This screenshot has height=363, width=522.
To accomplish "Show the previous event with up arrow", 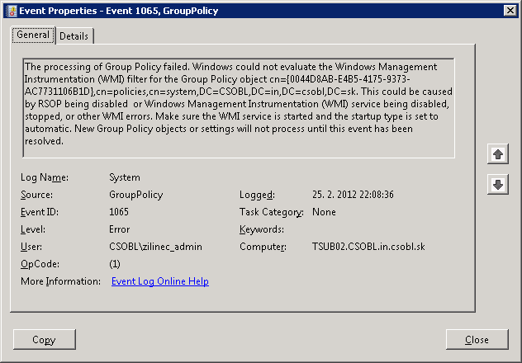I will point(498,154).
